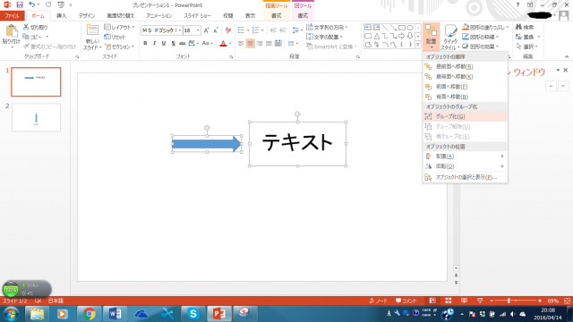
Task: Open Align (配置) submenu in Arrange menu
Action: pyautogui.click(x=465, y=157)
